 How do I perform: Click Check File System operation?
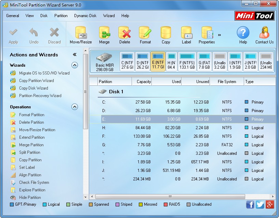click(34, 182)
